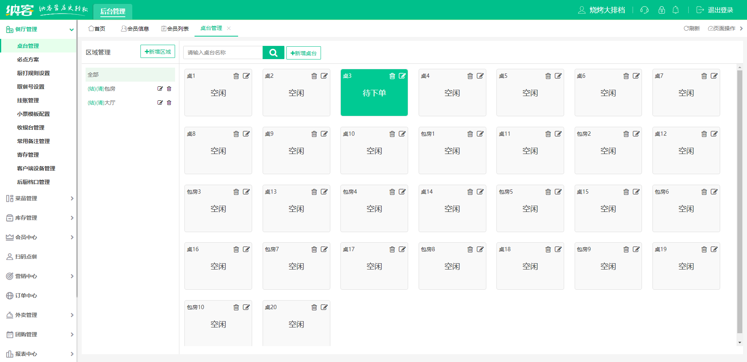Click the 新增区域 button
Image resolution: width=747 pixels, height=362 pixels.
158,52
